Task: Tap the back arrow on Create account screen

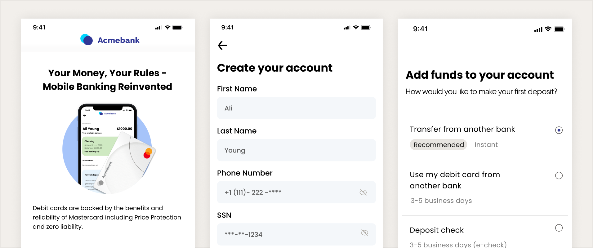Action: [223, 46]
